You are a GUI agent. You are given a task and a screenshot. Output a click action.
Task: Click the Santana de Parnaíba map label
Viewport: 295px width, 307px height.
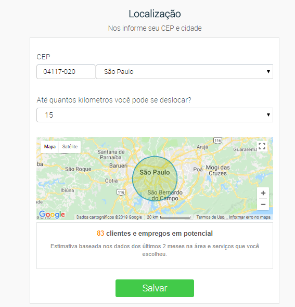111,155
